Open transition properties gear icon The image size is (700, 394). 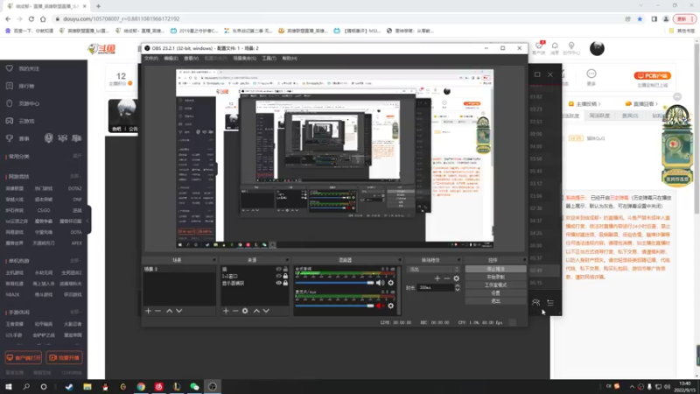pos(456,278)
